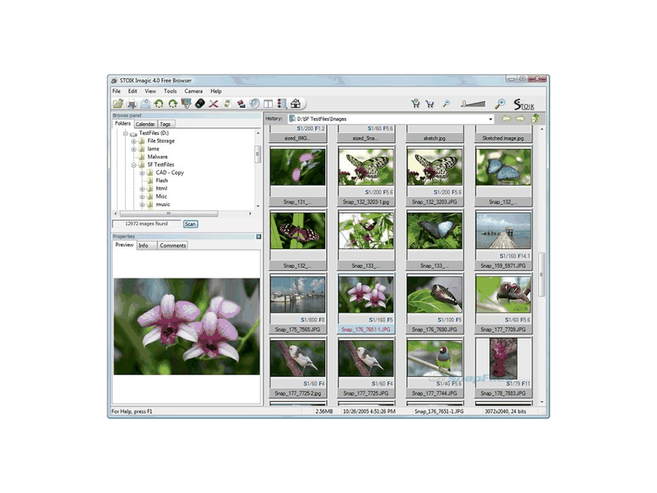Viewport: 657px width, 493px height.
Task: Click the house icon in toolbar
Action: (x=296, y=104)
